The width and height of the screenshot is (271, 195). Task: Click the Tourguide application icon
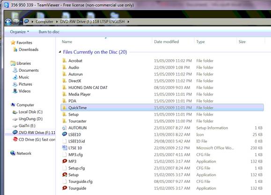coord(65,188)
